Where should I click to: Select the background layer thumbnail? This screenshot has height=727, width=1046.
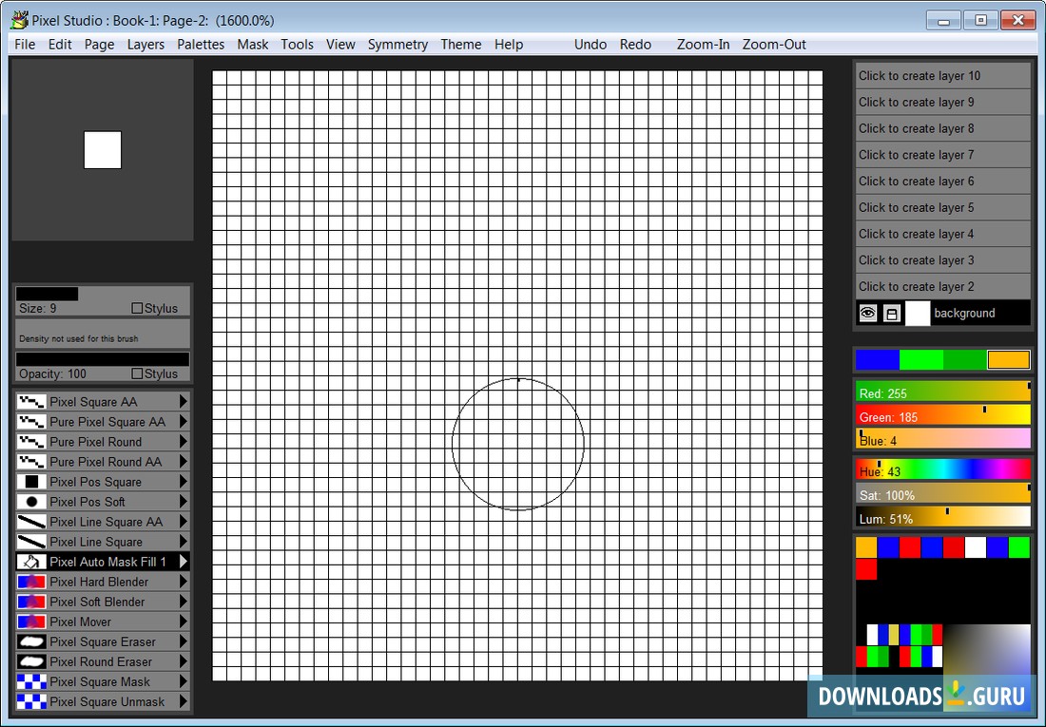(x=918, y=314)
